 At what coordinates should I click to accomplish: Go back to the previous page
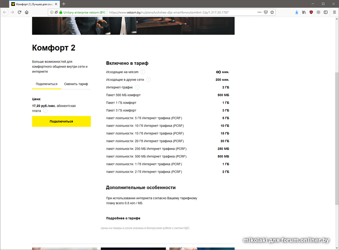coord(5,12)
